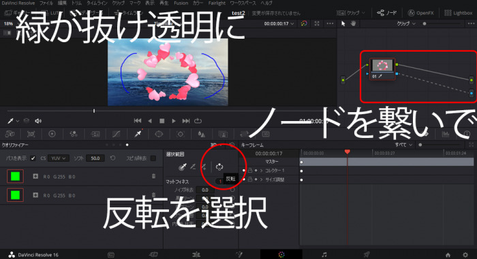Open the クリップ menu in menu bar
Image resolution: width=477 pixels, height=259 pixels.
pos(119,3)
